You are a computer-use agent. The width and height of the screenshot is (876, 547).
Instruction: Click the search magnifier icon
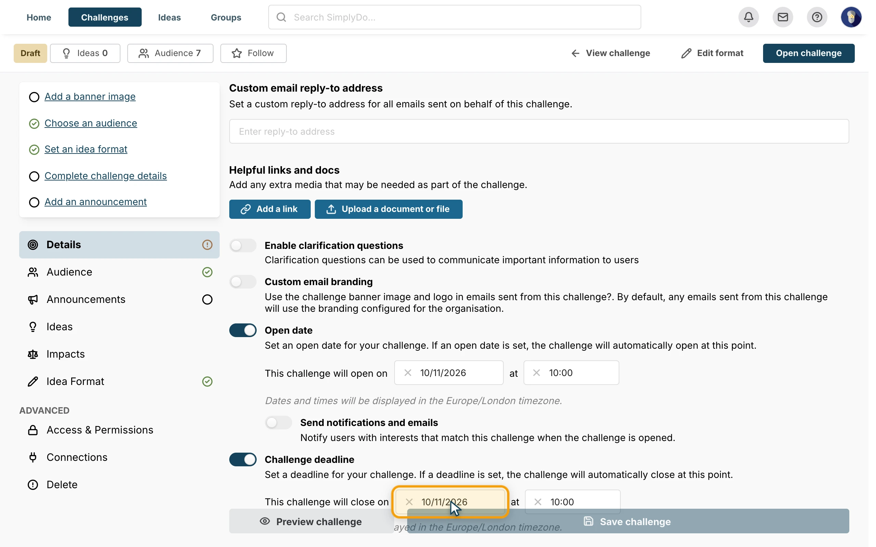281,17
